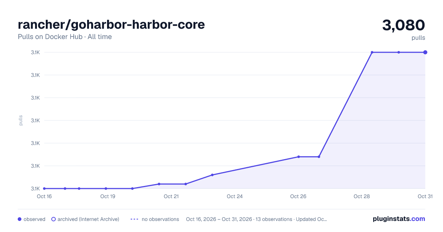Viewport: 443px width, 232px height.
Task: Click the Oct 24 x-axis label
Action: click(235, 196)
